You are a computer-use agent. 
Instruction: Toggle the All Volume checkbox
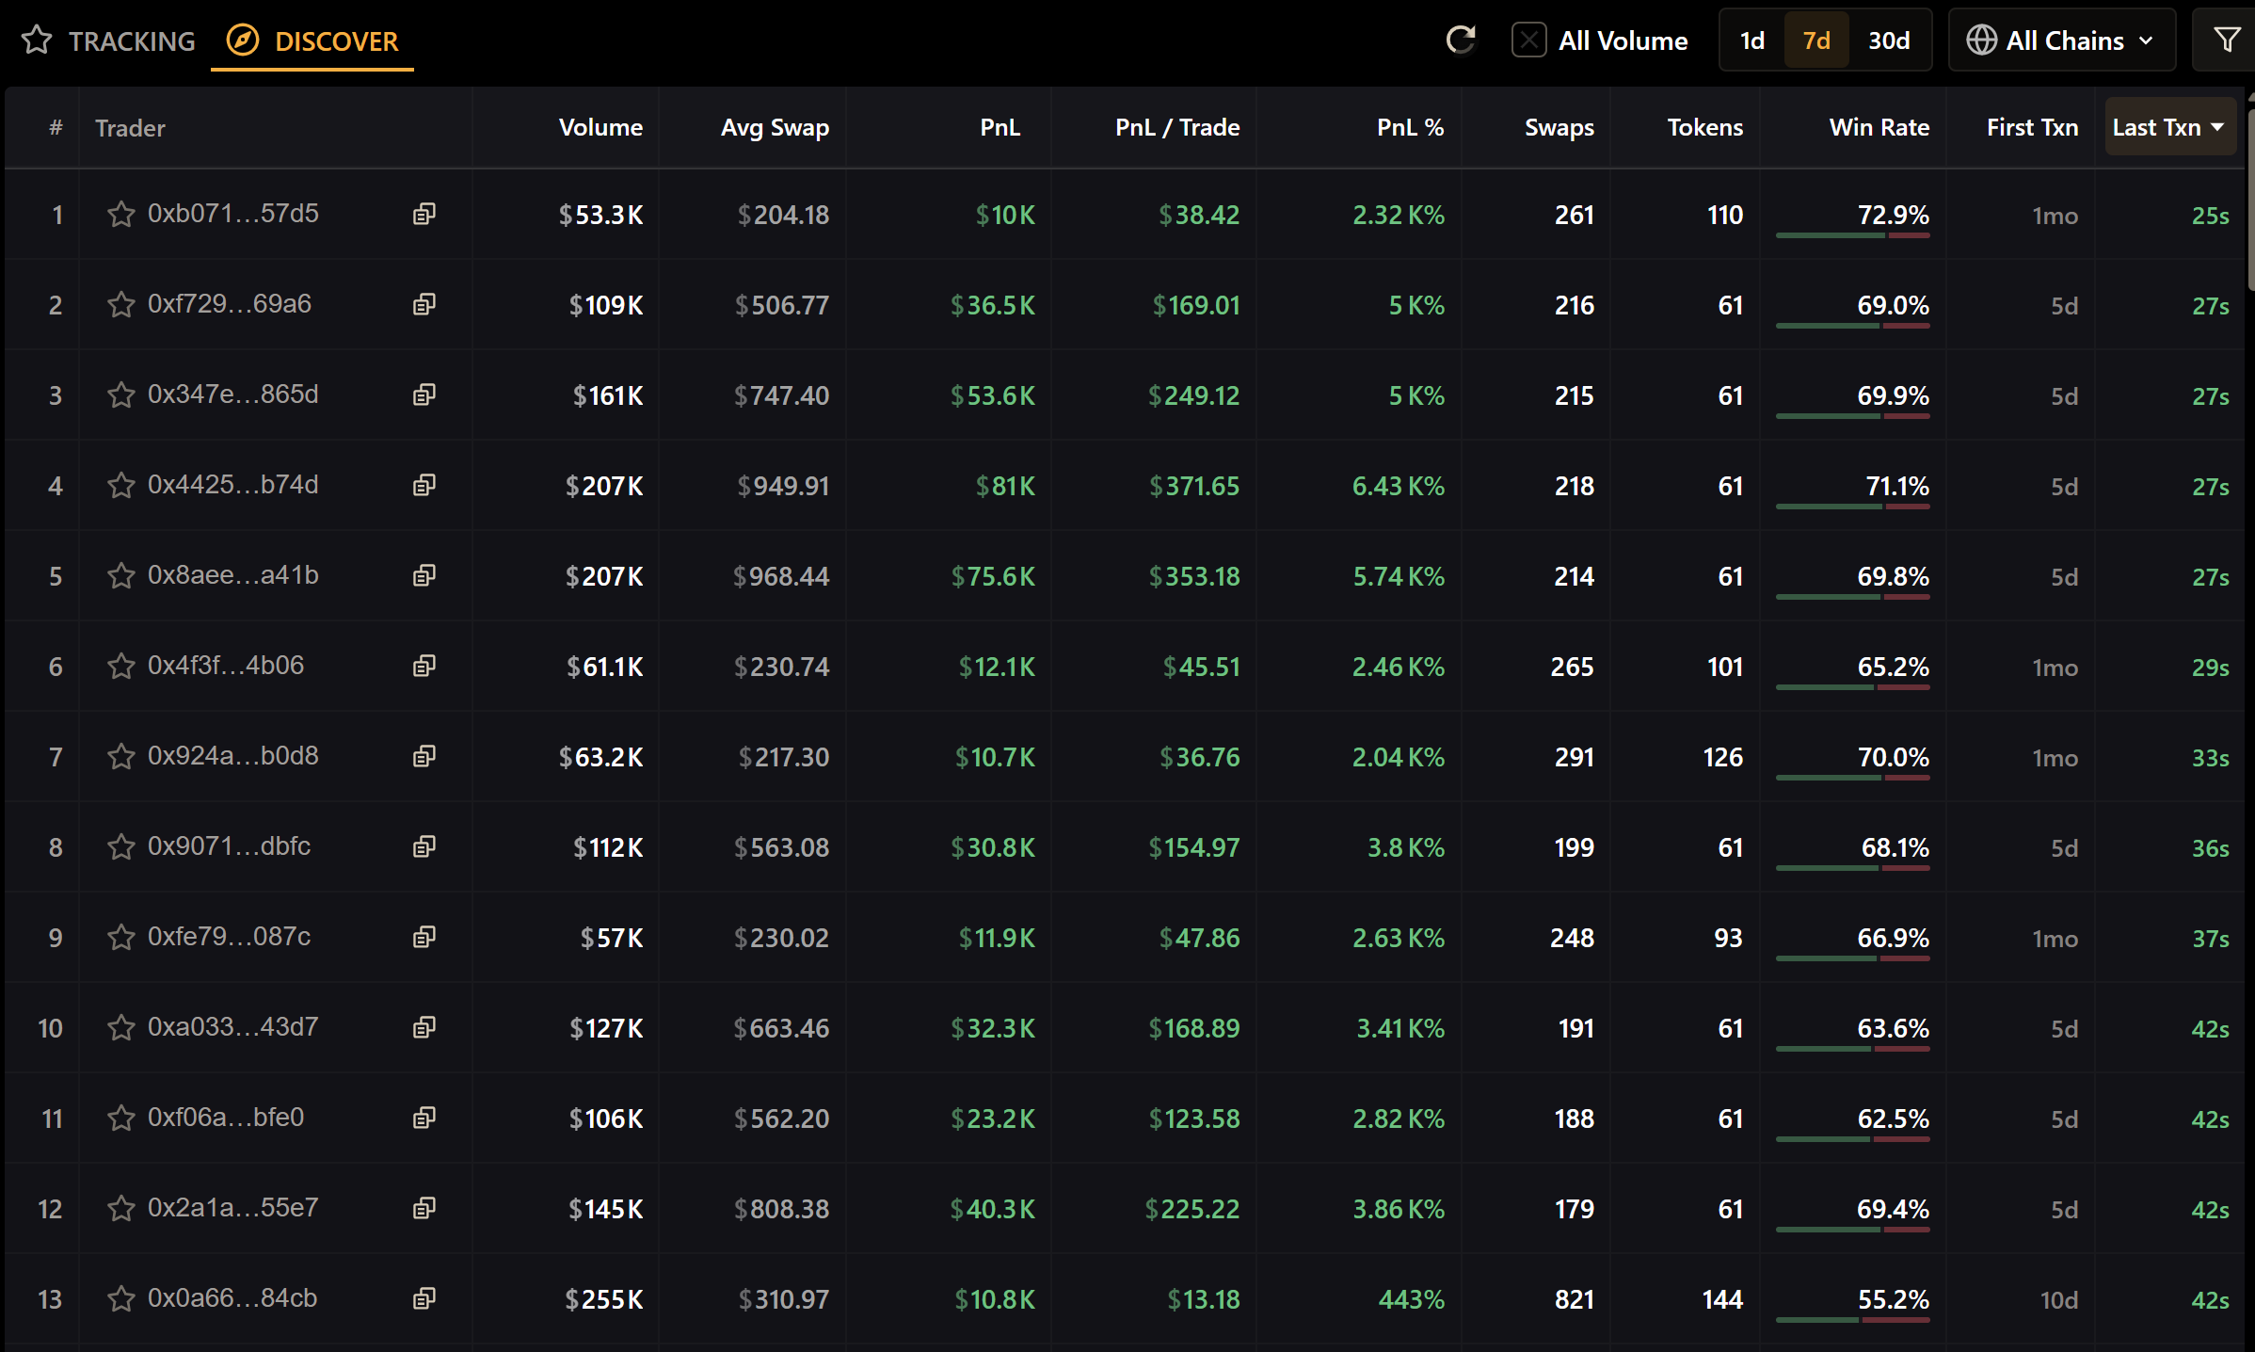[x=1528, y=40]
